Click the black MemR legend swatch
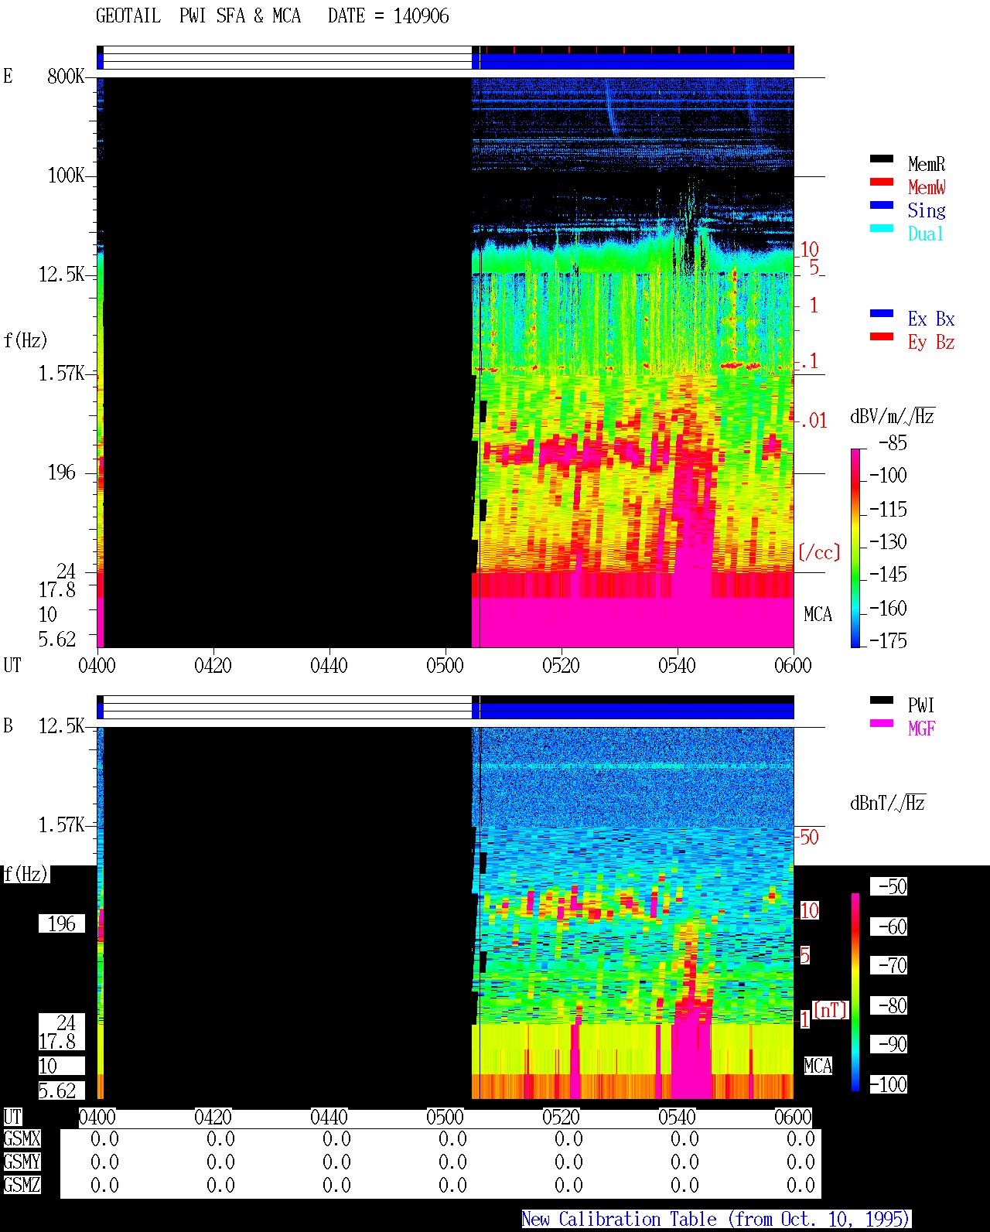The image size is (990, 1232). (881, 159)
